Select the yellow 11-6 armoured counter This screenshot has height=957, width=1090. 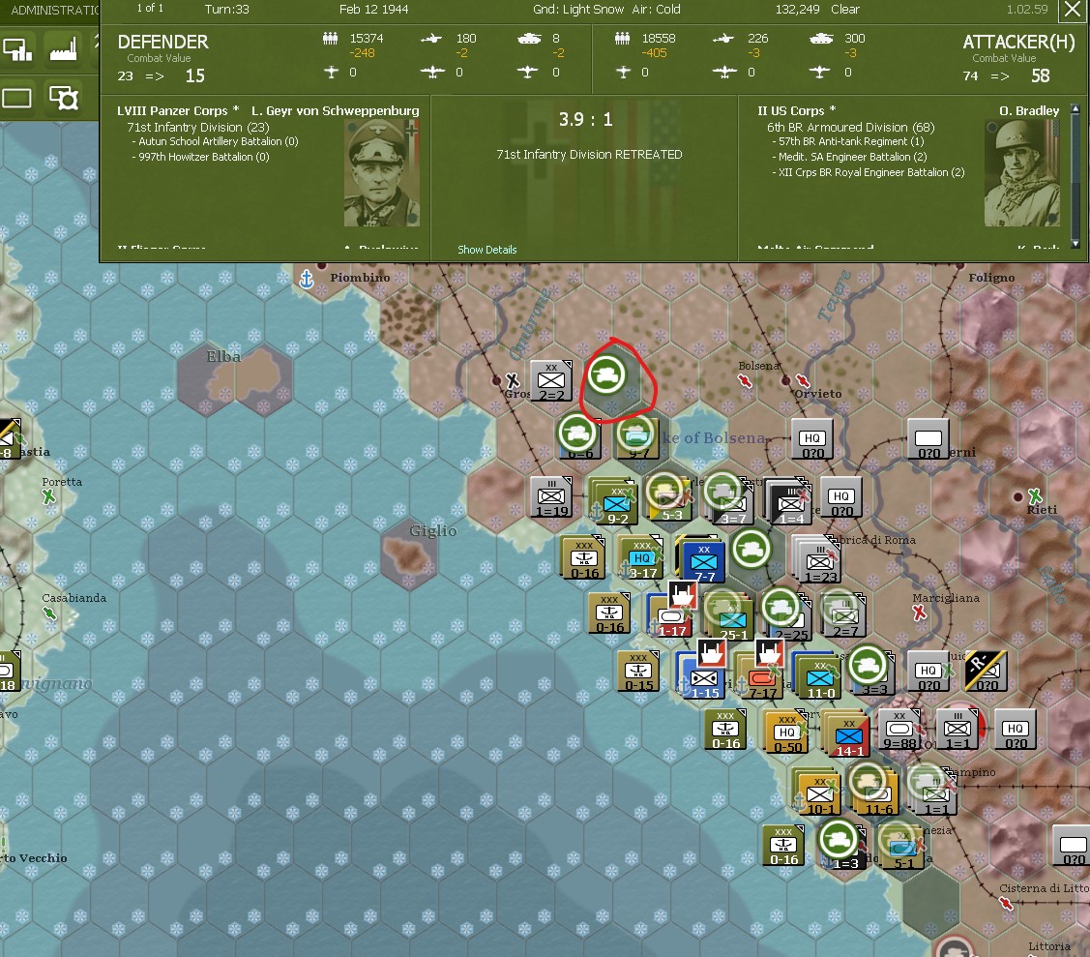click(x=878, y=794)
